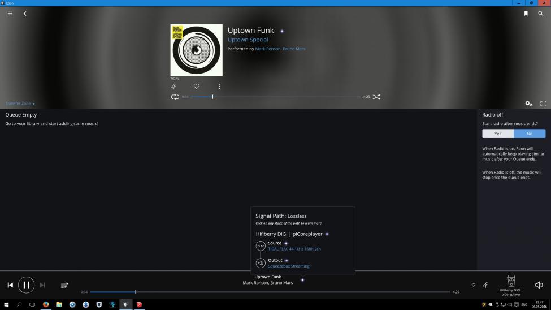Go back with the arrow

pos(25,14)
